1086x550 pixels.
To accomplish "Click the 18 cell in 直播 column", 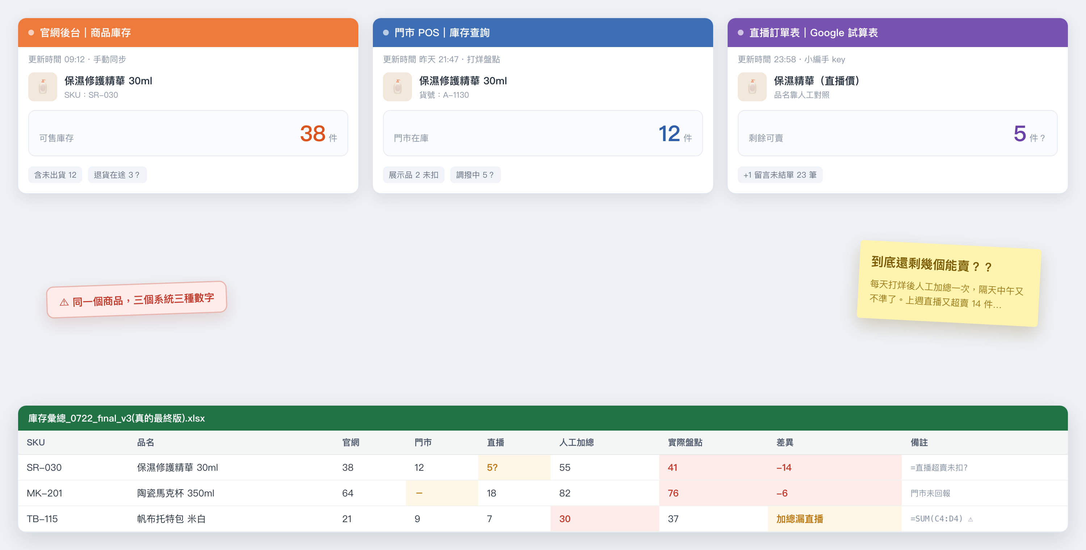I will point(514,493).
